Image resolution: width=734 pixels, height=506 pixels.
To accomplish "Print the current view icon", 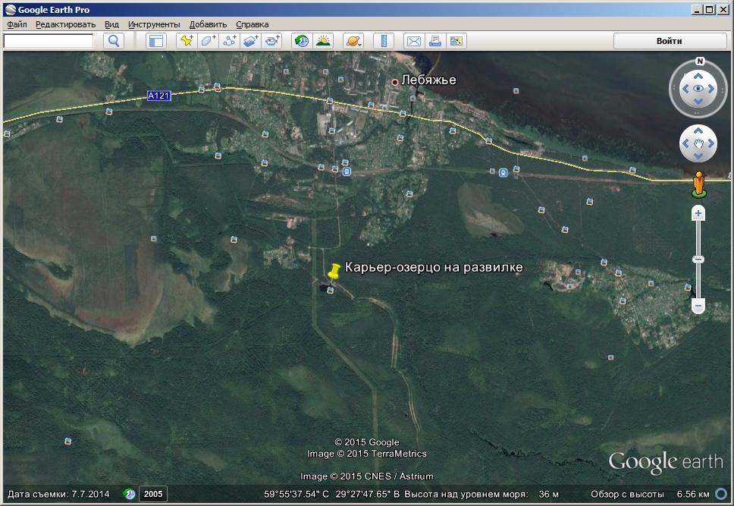I will [x=435, y=41].
